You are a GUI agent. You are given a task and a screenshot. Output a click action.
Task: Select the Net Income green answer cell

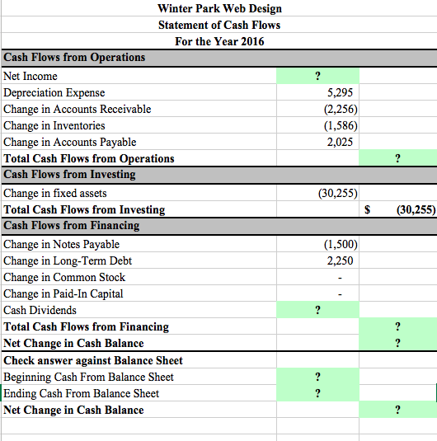point(317,76)
